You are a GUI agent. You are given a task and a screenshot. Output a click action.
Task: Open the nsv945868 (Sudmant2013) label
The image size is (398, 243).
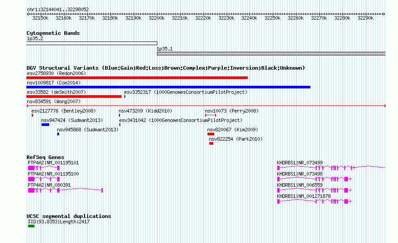pos(88,130)
